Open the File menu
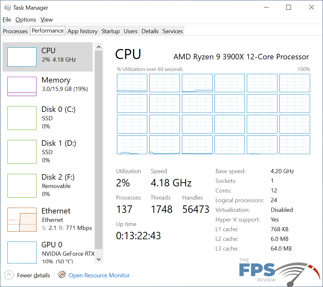The height and width of the screenshot is (287, 323). pyautogui.click(x=7, y=20)
